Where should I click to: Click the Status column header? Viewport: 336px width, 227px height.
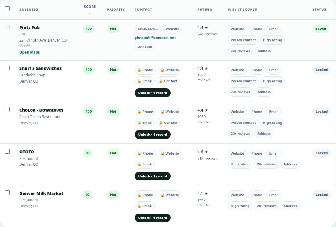pyautogui.click(x=319, y=9)
